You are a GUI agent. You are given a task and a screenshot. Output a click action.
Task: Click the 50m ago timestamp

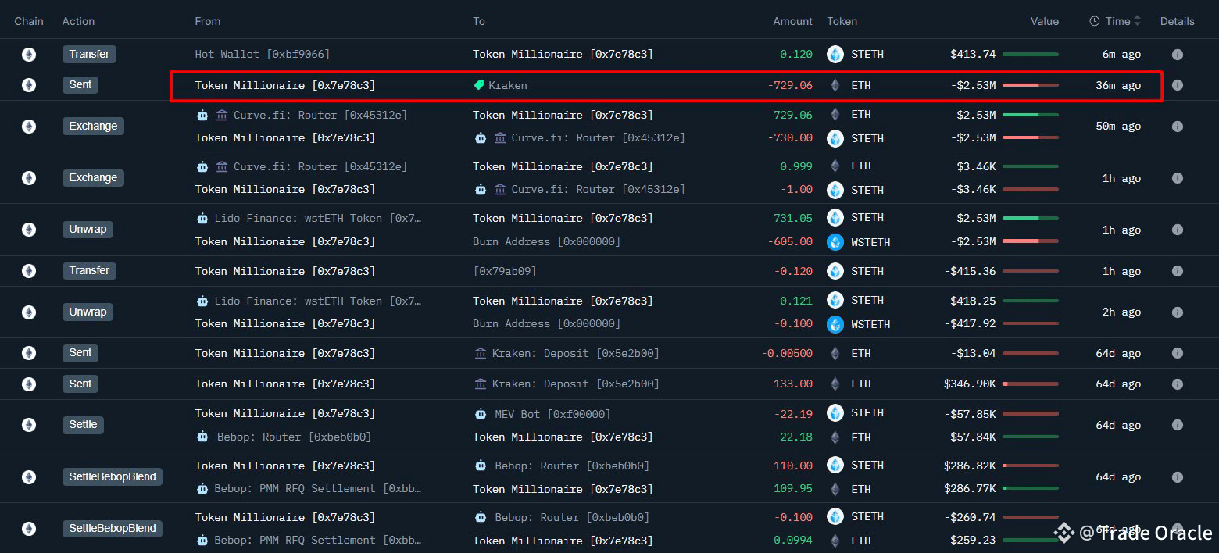(1118, 127)
